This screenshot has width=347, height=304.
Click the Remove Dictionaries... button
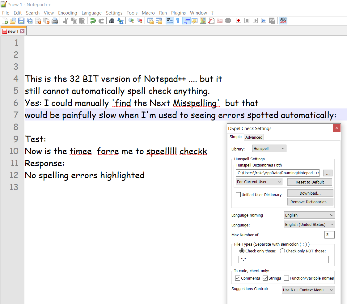310,202
